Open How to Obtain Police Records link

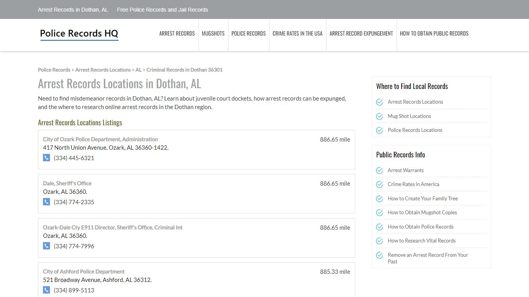(421, 227)
